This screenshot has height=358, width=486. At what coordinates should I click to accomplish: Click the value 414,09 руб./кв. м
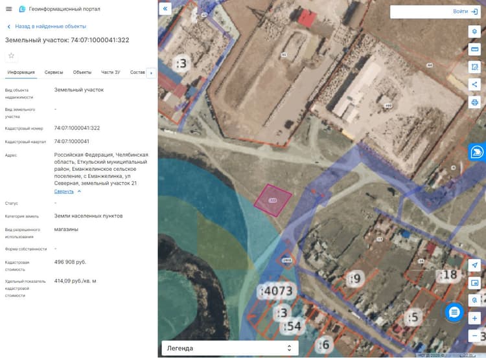pos(75,281)
